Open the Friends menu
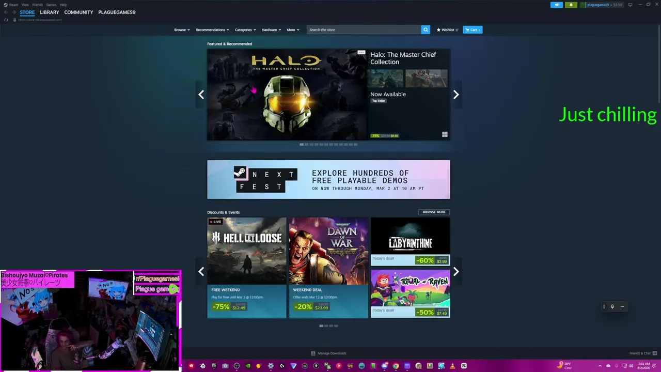Image resolution: width=661 pixels, height=372 pixels. click(38, 5)
